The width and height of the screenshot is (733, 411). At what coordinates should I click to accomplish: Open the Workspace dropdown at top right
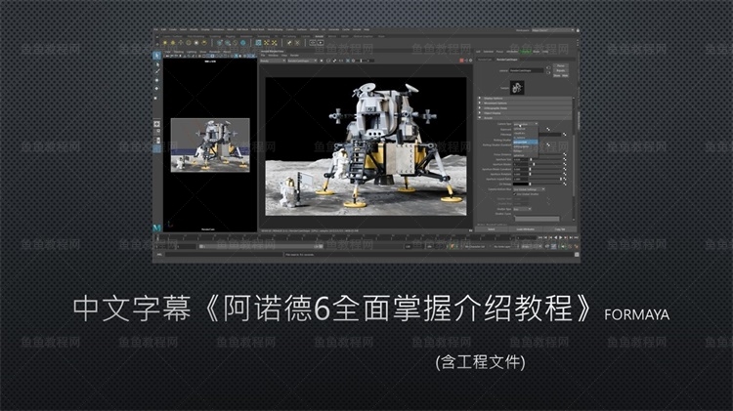[553, 30]
